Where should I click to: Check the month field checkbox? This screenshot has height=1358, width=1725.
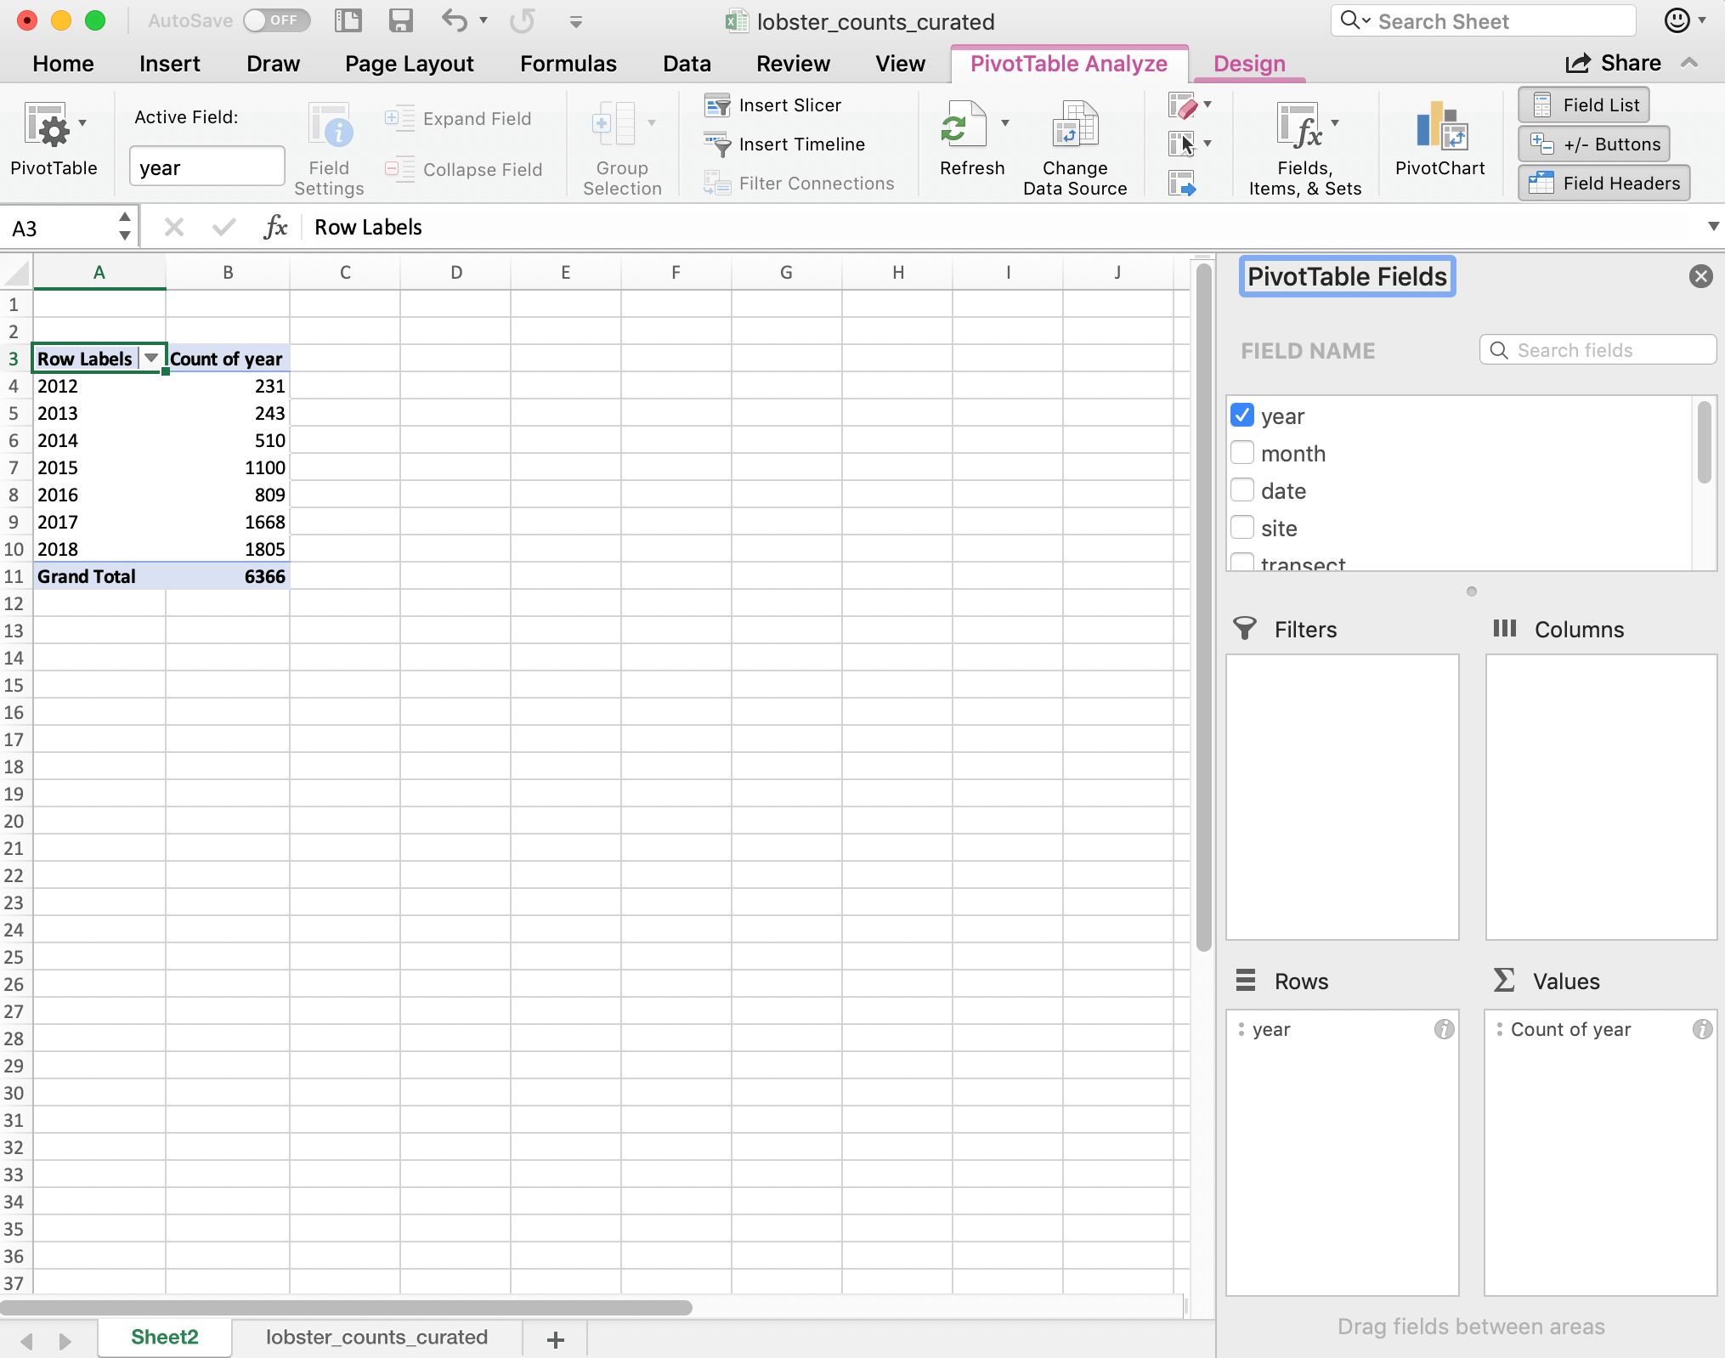(x=1242, y=452)
